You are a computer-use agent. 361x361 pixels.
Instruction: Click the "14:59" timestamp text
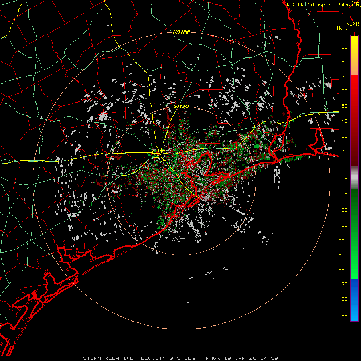click(269, 358)
